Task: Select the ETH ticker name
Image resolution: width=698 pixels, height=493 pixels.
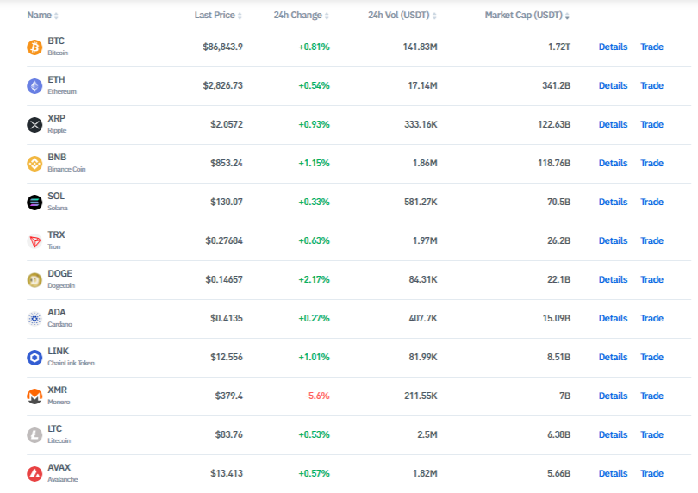Action: (57, 79)
